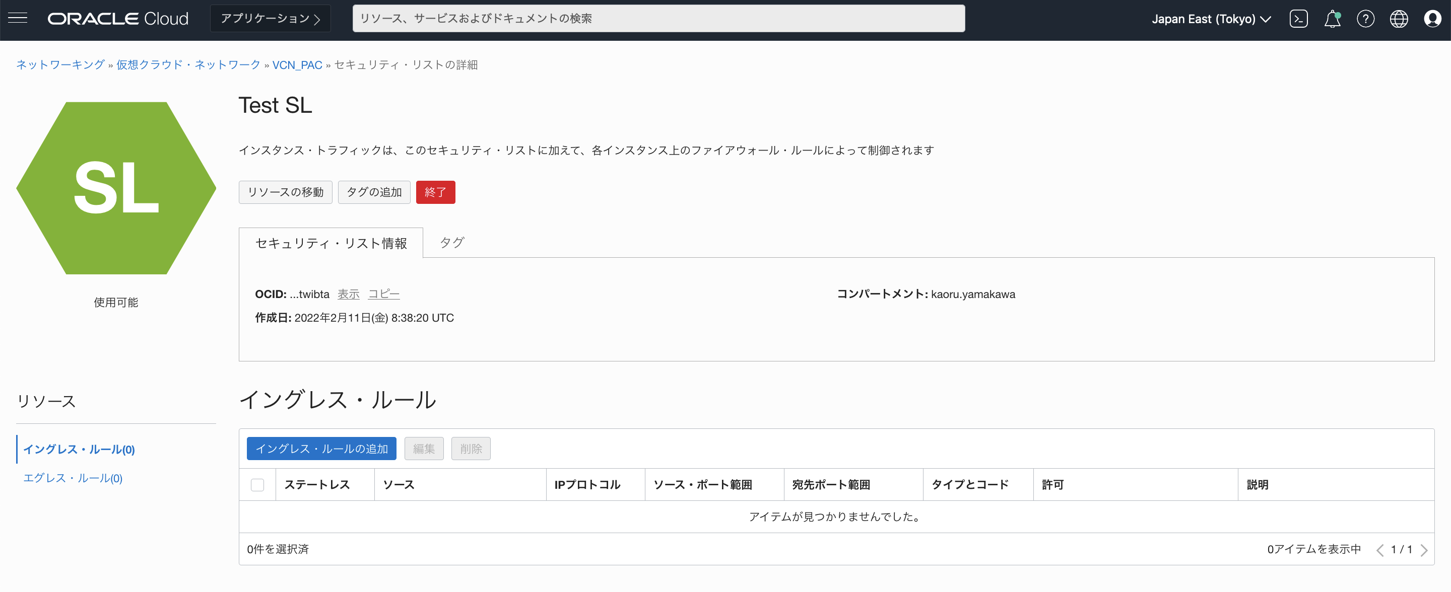Show the full OCID with 表示
This screenshot has height=592, width=1451.
coord(348,294)
